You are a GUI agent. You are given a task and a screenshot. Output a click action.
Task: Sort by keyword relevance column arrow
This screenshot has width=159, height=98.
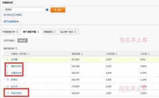coord(27,54)
